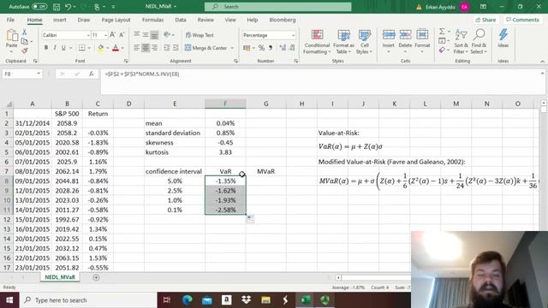Click the Orientation text angle icon

tap(168, 34)
